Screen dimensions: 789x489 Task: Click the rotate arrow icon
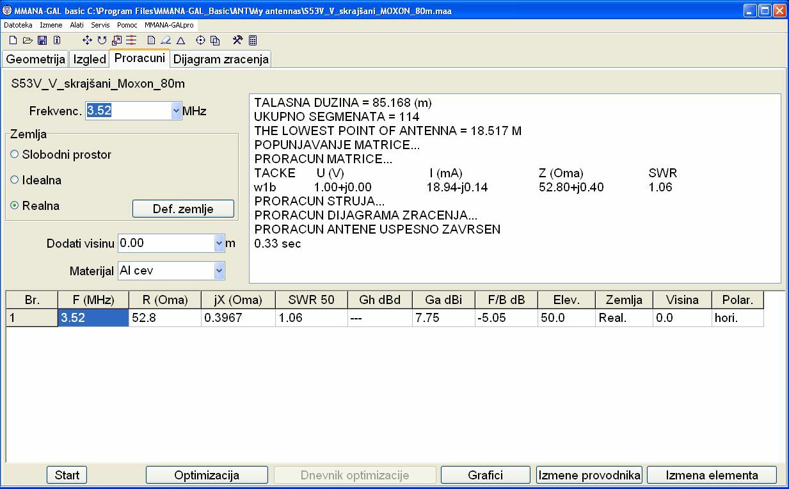coord(102,40)
